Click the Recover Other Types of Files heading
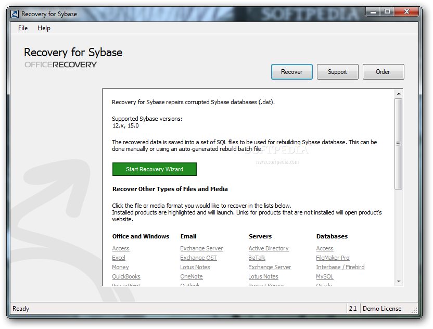Screen dimensions: 433x329 coord(170,189)
